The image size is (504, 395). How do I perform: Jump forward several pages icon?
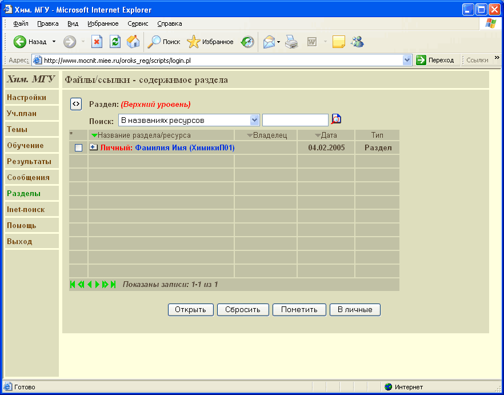(x=105, y=284)
